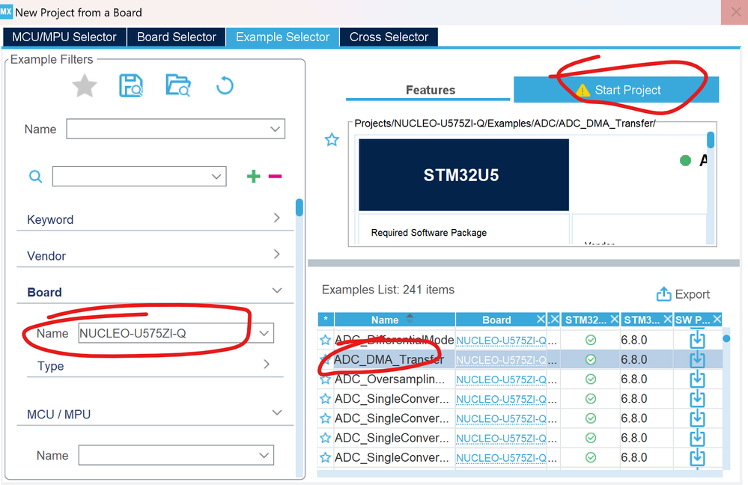Download the software package for ADC_DifferentialMode

pyautogui.click(x=697, y=340)
